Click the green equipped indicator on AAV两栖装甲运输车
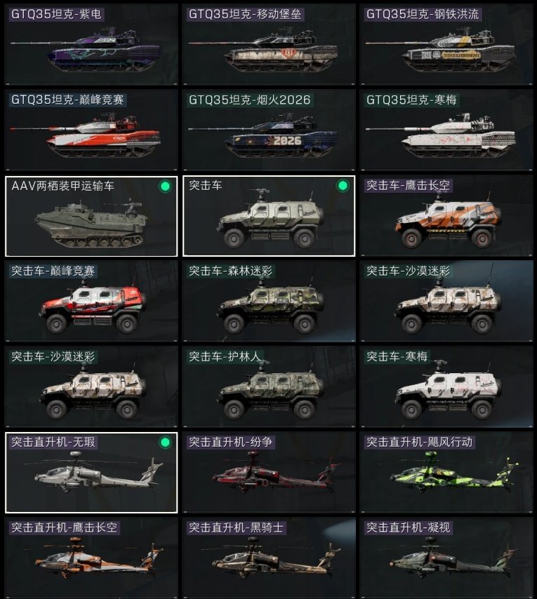Image resolution: width=537 pixels, height=599 pixels. coord(165,187)
